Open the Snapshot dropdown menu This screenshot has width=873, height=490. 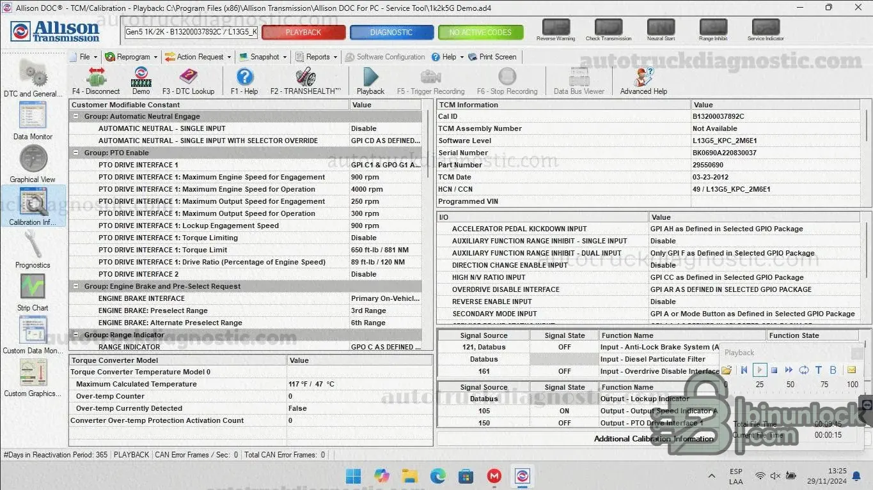pos(263,57)
